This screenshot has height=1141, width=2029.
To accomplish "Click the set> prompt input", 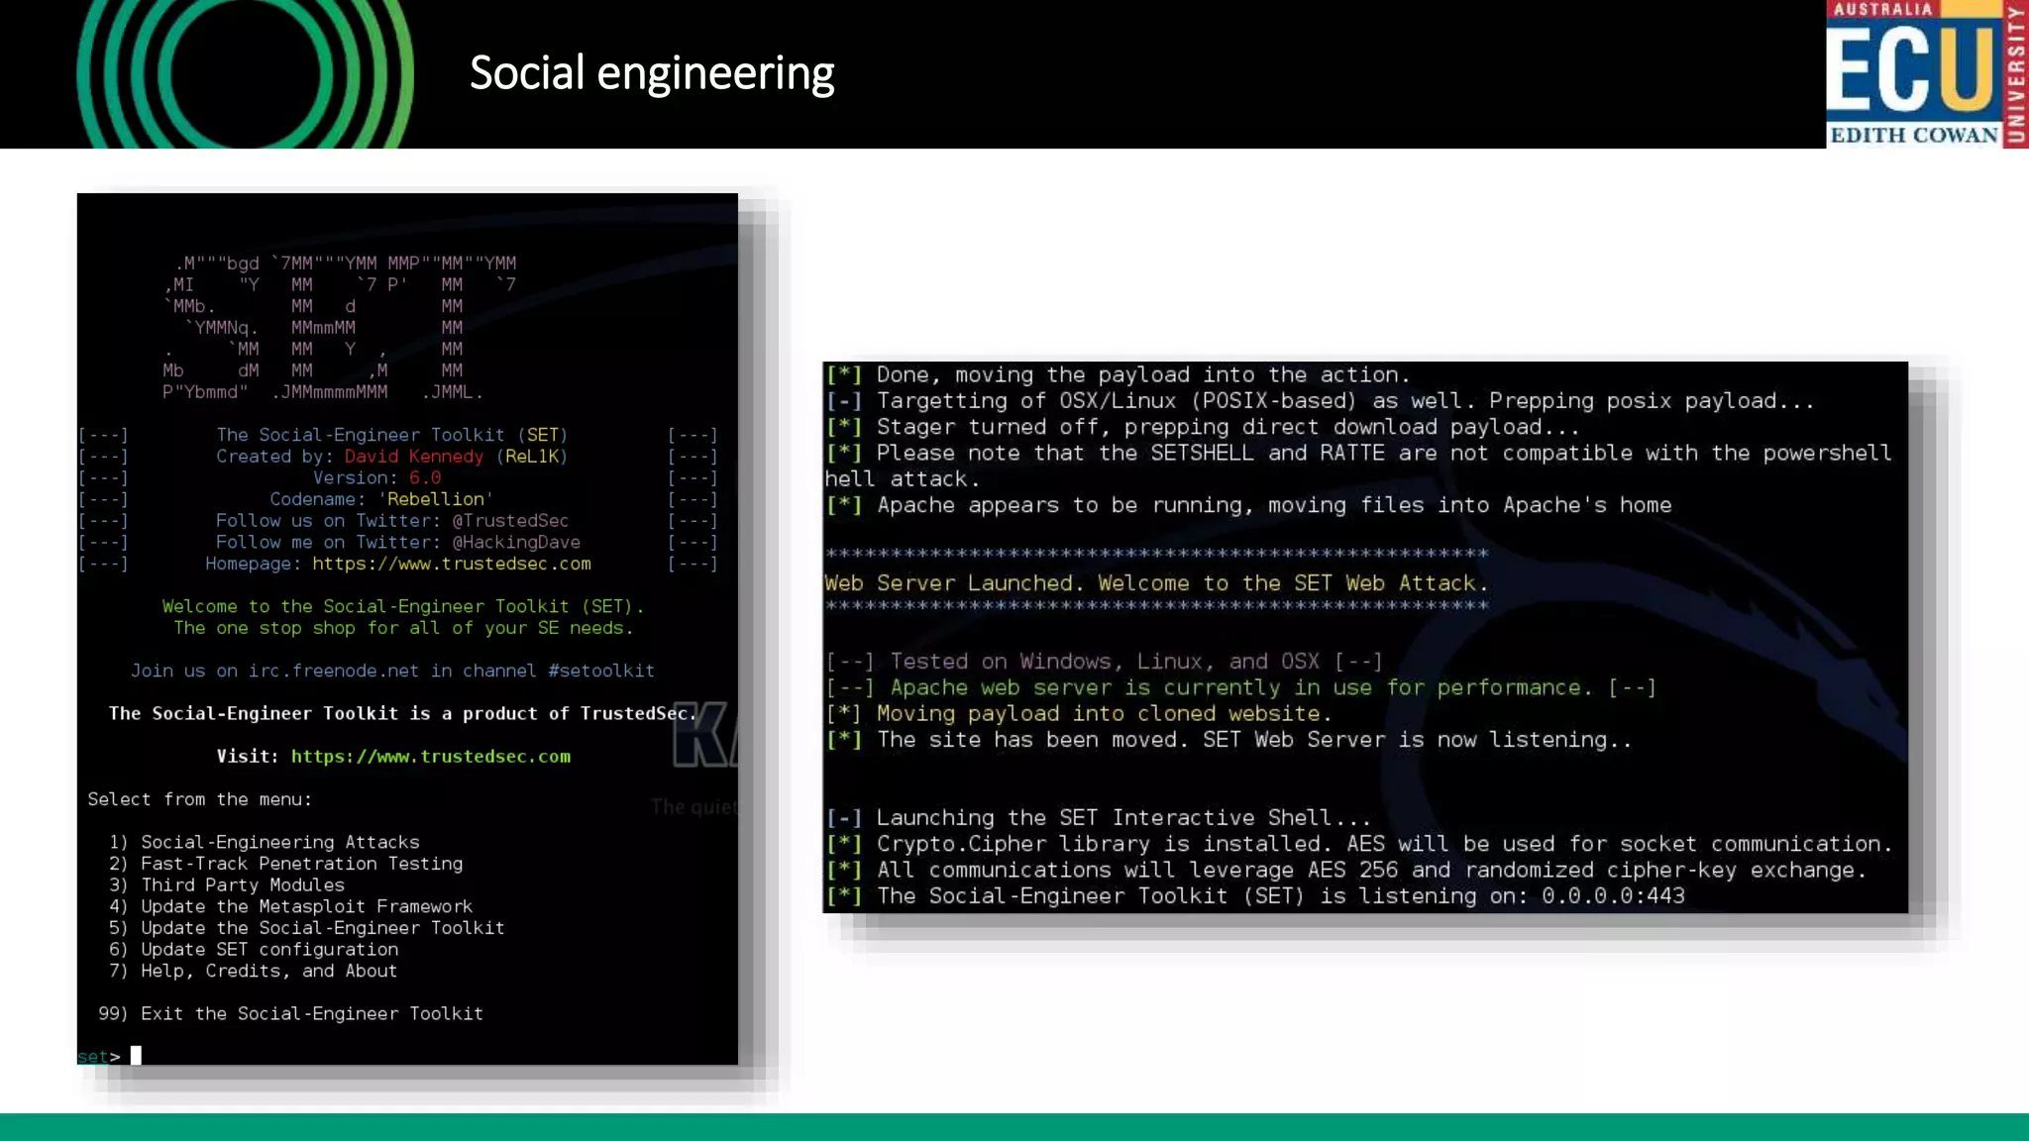I will tap(98, 1056).
